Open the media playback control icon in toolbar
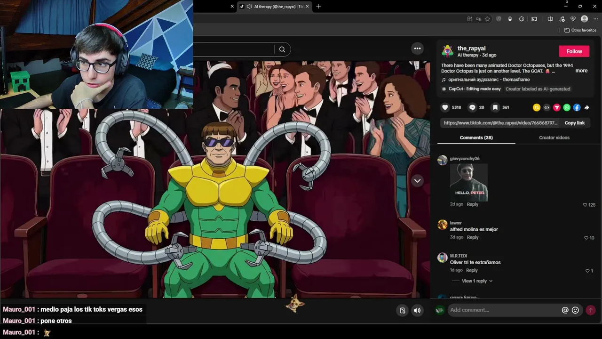This screenshot has width=602, height=339. coord(562,19)
